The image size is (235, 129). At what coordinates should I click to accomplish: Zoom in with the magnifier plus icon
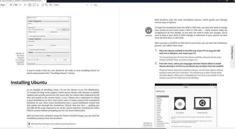point(51,5)
